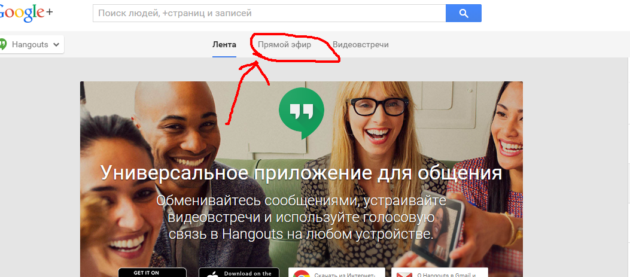This screenshot has height=277, width=630.
Task: Click the blue magnifier search button
Action: pos(463,13)
